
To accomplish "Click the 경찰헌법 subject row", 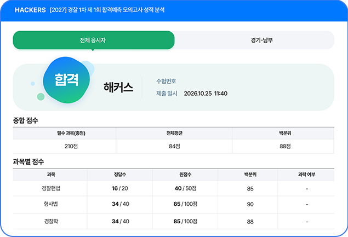I will 174,188.
